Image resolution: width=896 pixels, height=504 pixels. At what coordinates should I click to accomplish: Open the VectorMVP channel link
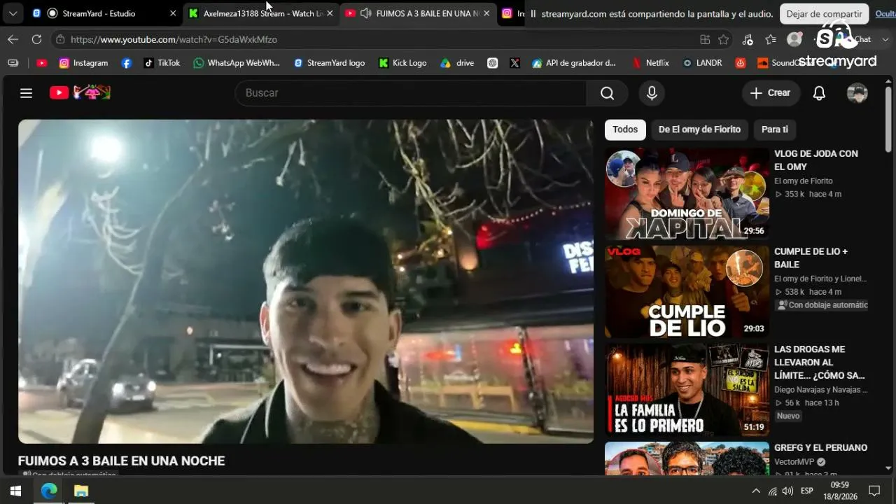794,462
